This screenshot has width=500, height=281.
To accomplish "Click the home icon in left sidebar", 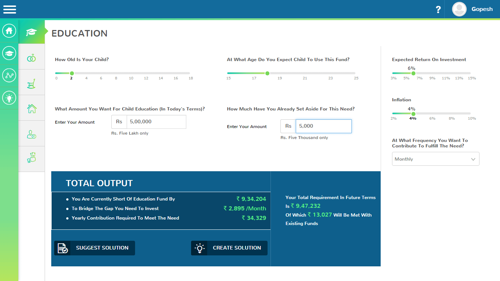I will click(9, 31).
